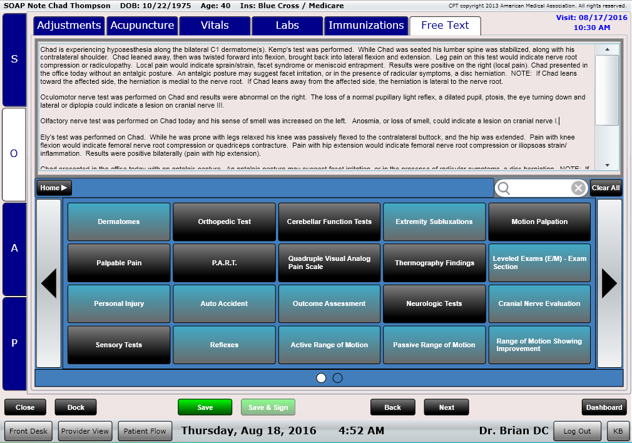Image resolution: width=632 pixels, height=443 pixels.
Task: Click the Log Out button
Action: pos(576,431)
